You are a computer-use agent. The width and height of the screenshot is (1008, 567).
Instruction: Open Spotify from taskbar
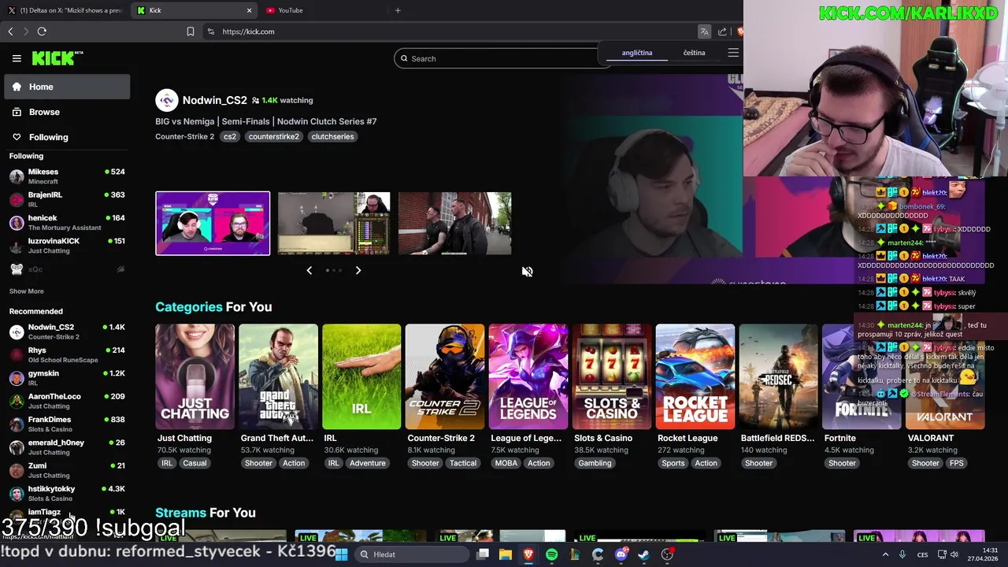pos(551,554)
